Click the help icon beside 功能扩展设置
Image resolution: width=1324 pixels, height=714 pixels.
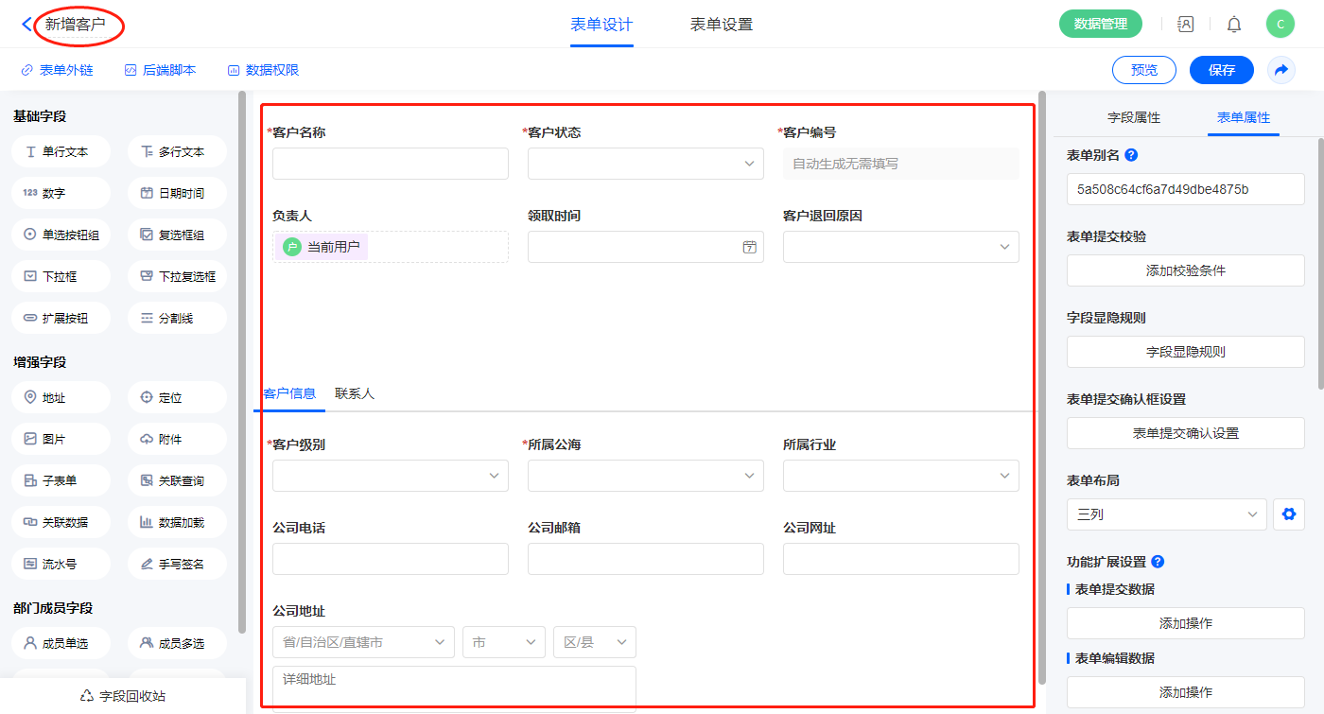coord(1158,562)
